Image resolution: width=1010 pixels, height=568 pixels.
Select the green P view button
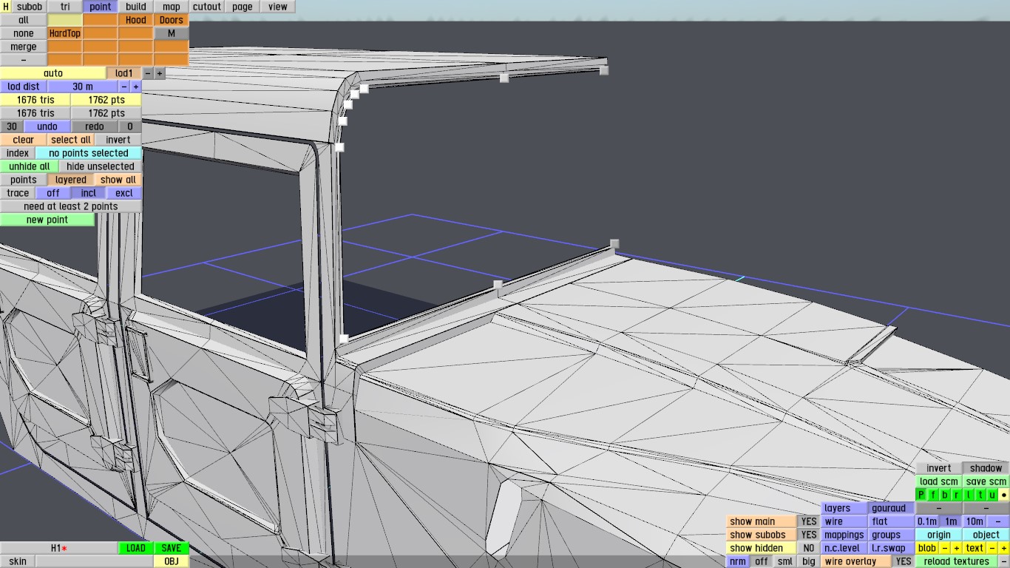coord(921,495)
